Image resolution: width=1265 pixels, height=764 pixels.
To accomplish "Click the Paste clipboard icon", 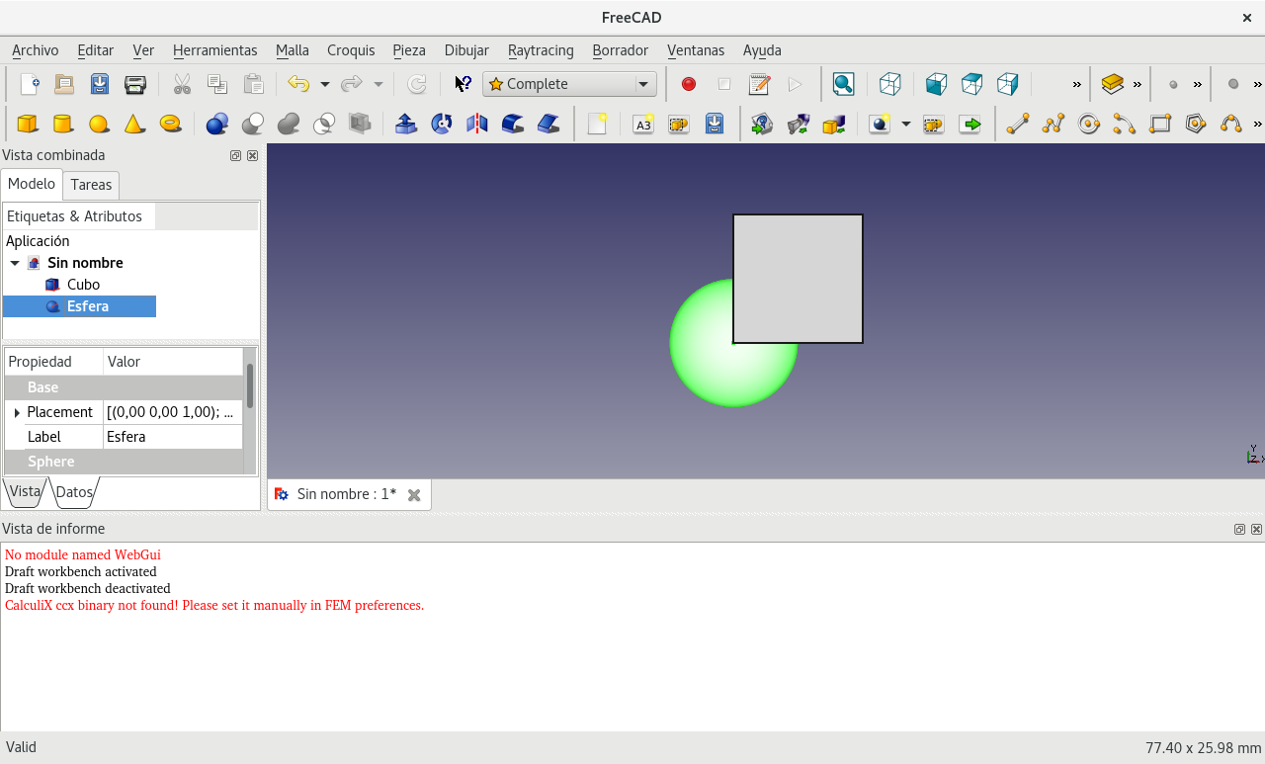I will point(253,84).
